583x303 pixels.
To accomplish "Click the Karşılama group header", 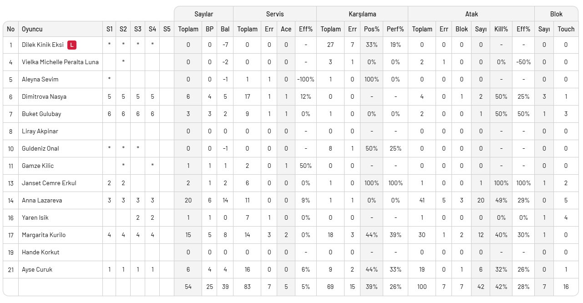I will coord(362,14).
